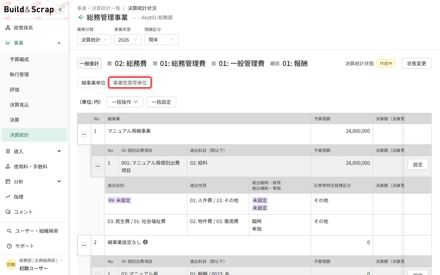The image size is (440, 275).
Task: Open 政策体系 in the sidebar
Action: pos(34,28)
